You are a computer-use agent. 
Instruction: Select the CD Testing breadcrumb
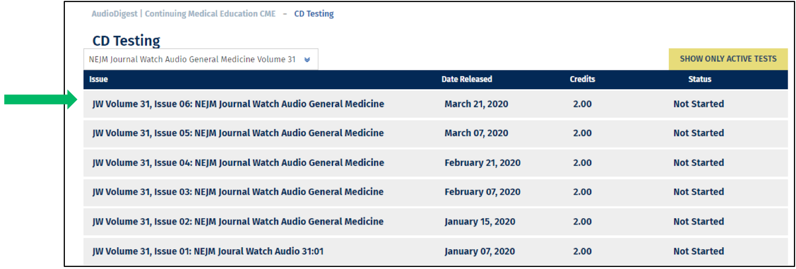[314, 13]
